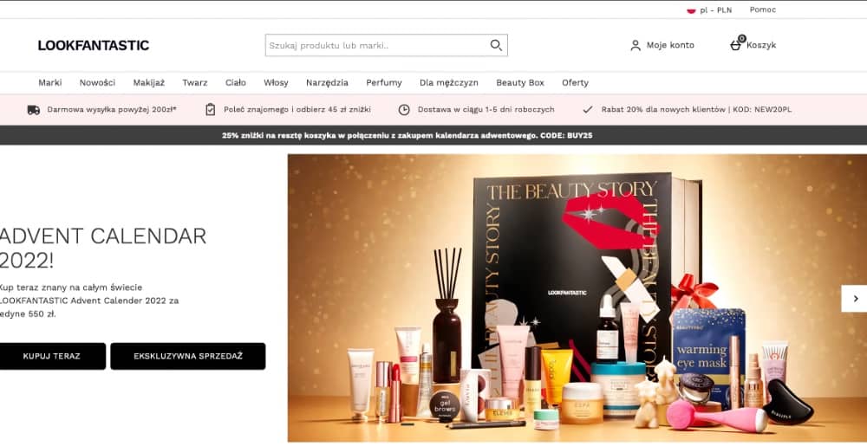The image size is (867, 446).
Task: Advance carousel with right arrow
Action: pos(855,299)
